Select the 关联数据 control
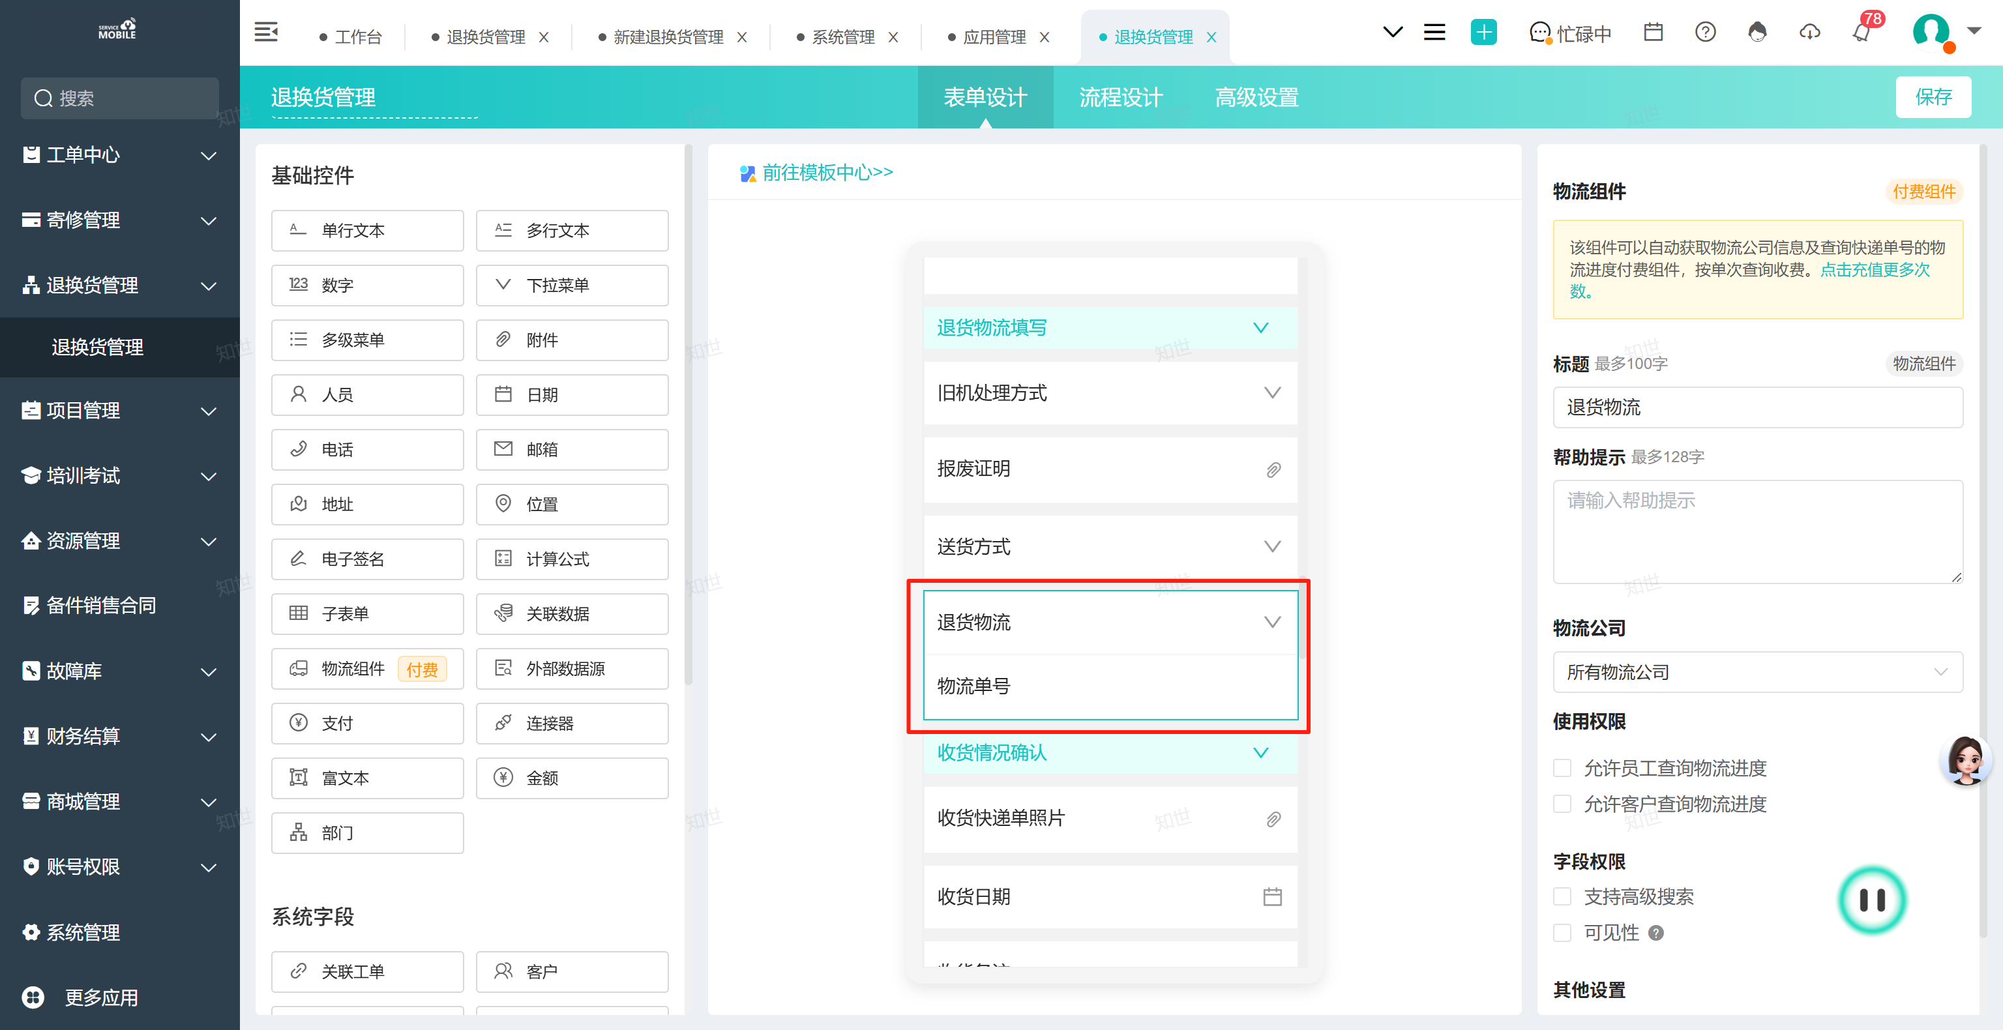 point(572,613)
